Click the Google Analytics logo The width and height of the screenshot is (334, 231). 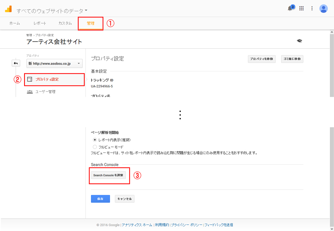coord(8,9)
